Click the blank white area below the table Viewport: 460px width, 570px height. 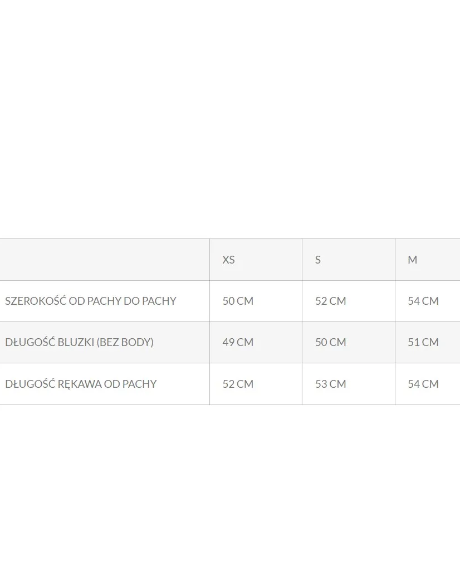(x=230, y=485)
